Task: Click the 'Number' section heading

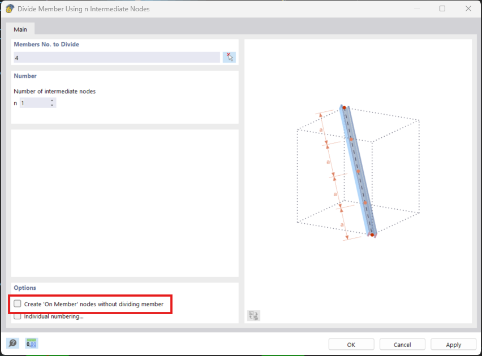Action: click(25, 76)
